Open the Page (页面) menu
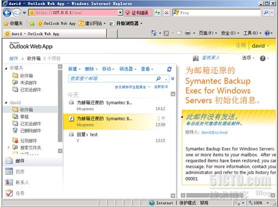278x207 pixels. (207, 33)
